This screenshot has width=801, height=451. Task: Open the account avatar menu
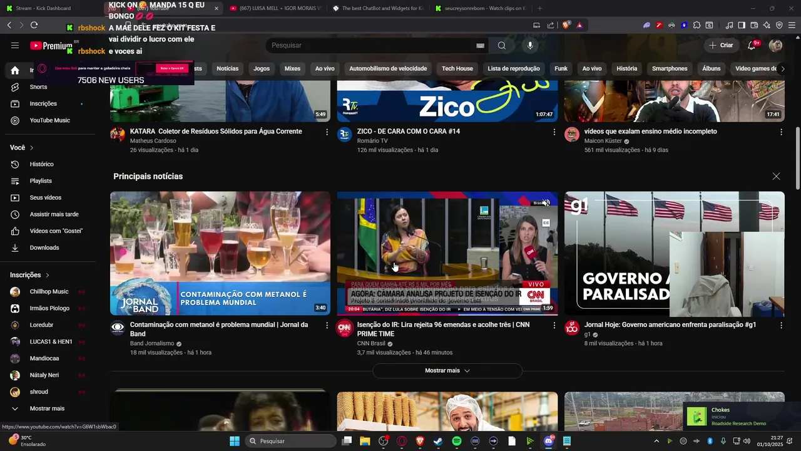click(775, 45)
